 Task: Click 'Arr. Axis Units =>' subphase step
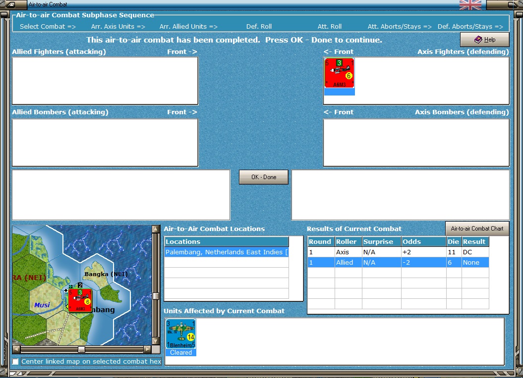coord(118,26)
